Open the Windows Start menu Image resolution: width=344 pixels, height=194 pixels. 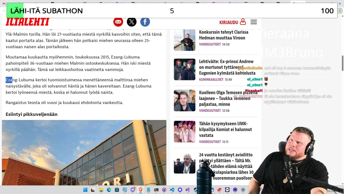[85, 190]
